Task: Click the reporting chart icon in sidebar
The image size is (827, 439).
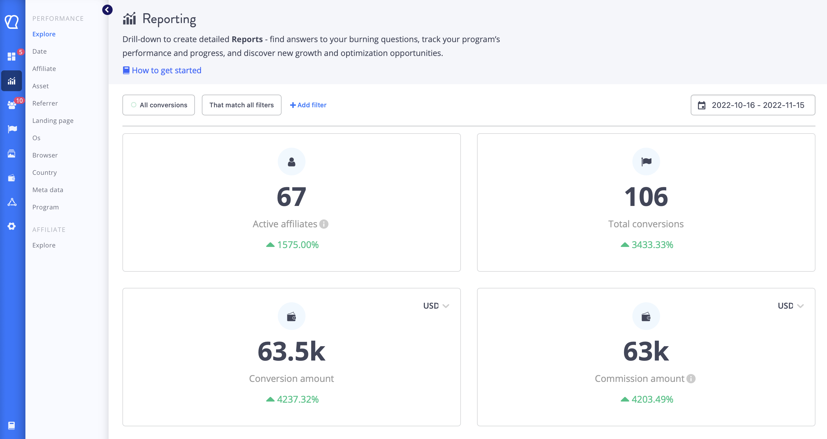Action: pyautogui.click(x=12, y=81)
